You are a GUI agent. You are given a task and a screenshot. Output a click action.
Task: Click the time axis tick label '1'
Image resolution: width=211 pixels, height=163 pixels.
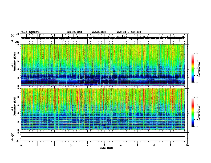point(38,145)
